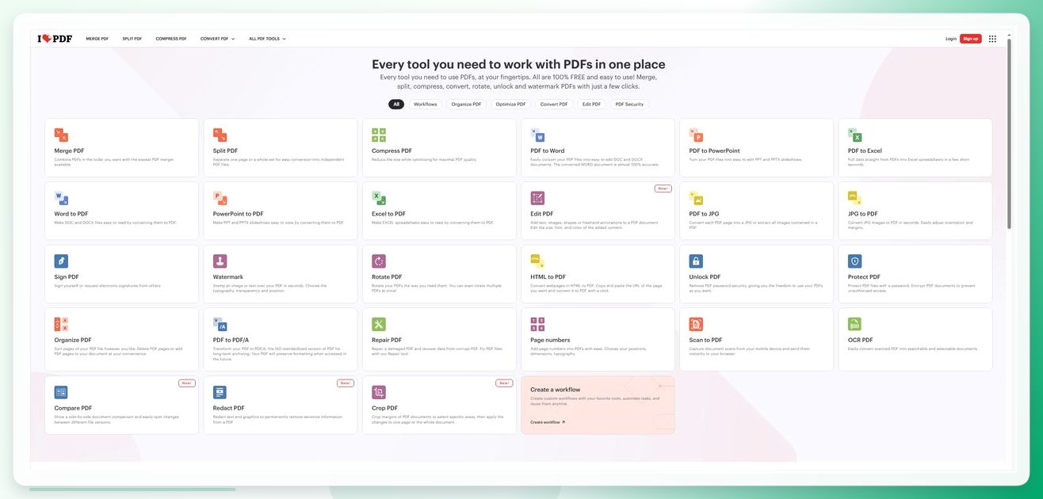Image resolution: width=1043 pixels, height=499 pixels.
Task: Click the Sign PDF pen icon
Action: pyautogui.click(x=61, y=261)
